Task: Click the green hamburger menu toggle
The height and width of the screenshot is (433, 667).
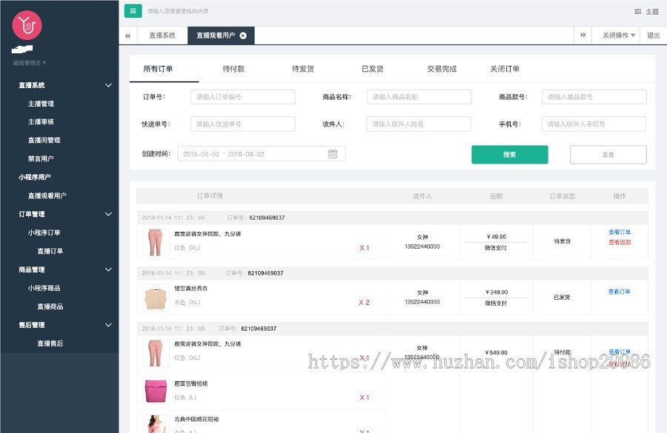Action: [x=133, y=11]
